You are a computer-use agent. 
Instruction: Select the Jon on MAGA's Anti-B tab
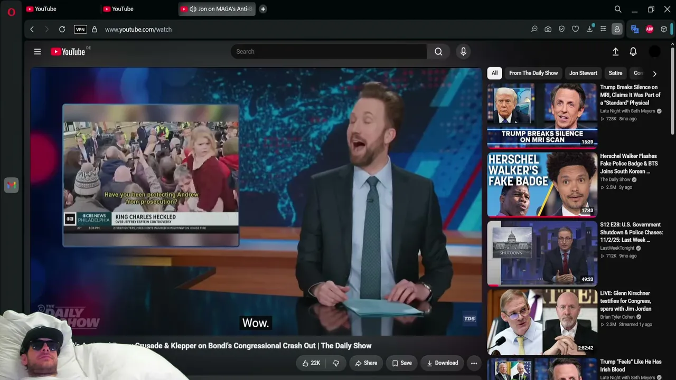pyautogui.click(x=217, y=9)
